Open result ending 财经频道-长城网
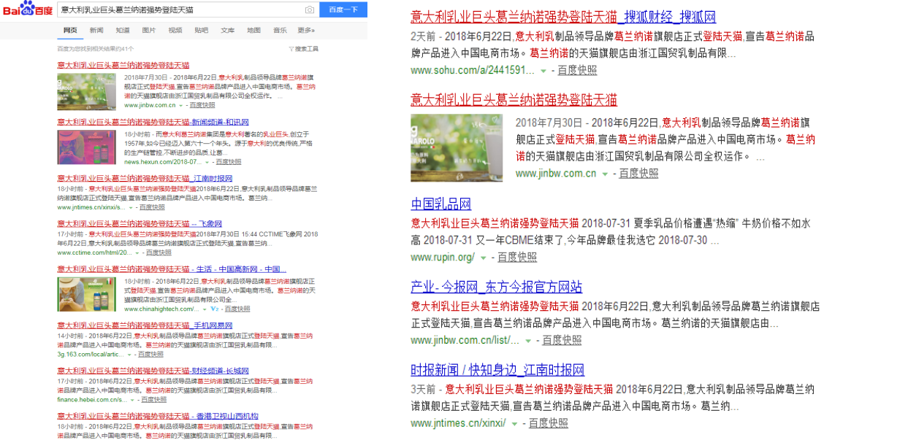 153,371
